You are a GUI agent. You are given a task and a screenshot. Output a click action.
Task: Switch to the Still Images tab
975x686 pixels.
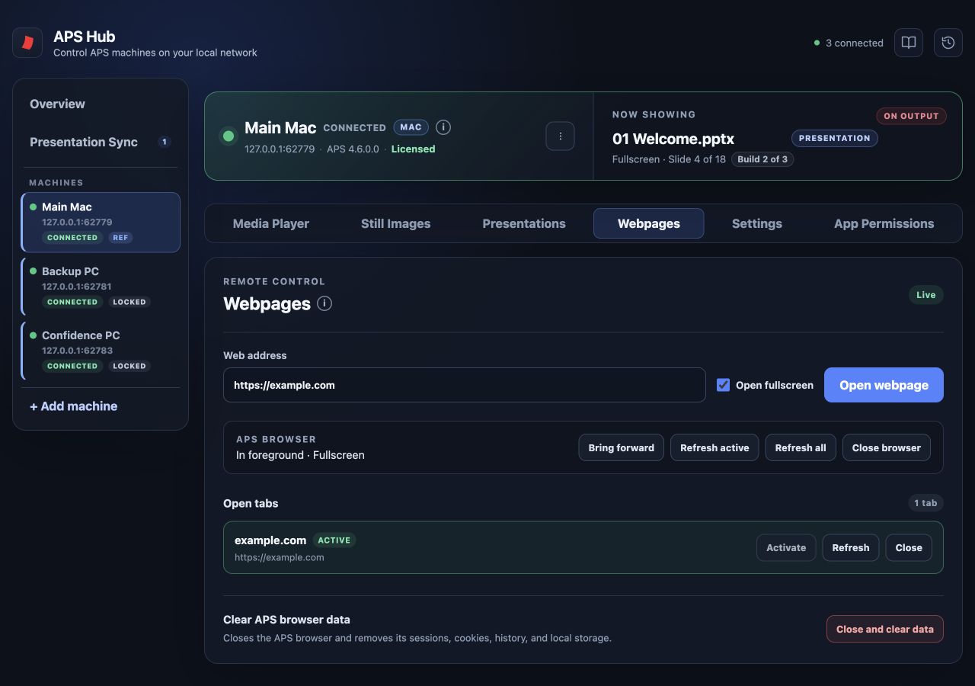396,223
